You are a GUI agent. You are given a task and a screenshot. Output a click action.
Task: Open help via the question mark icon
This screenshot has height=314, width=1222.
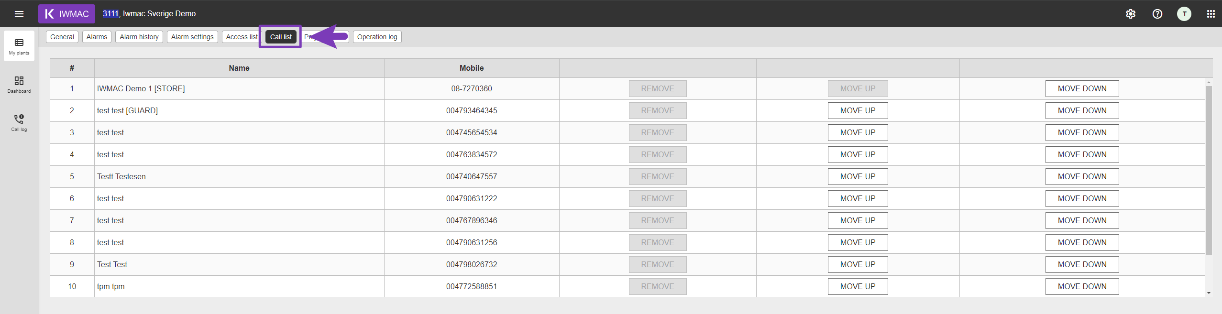[1157, 14]
